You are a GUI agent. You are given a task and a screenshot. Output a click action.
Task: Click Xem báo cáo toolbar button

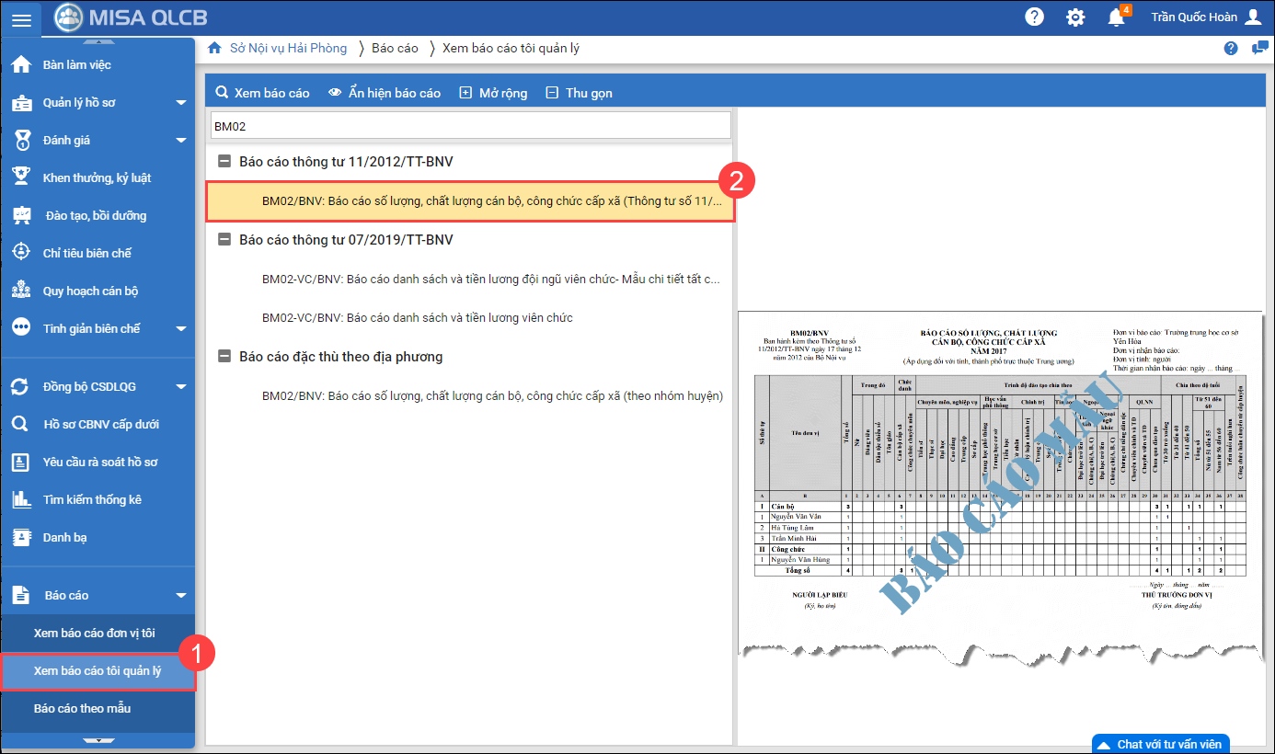[x=262, y=93]
